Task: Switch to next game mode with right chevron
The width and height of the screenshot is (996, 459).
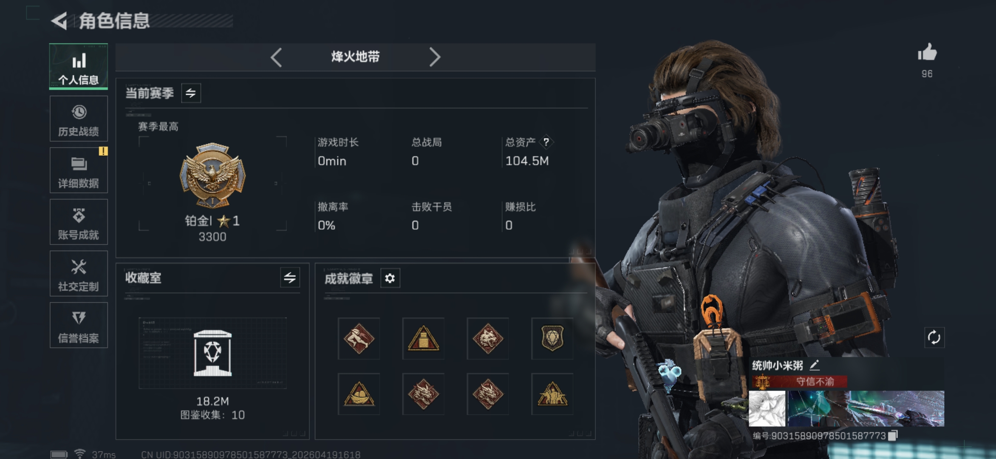Action: [x=434, y=57]
